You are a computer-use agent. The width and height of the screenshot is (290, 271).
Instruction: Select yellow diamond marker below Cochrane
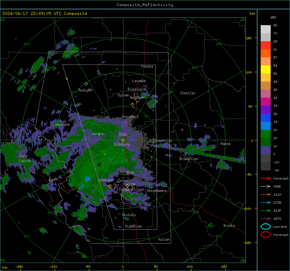[x=111, y=186]
